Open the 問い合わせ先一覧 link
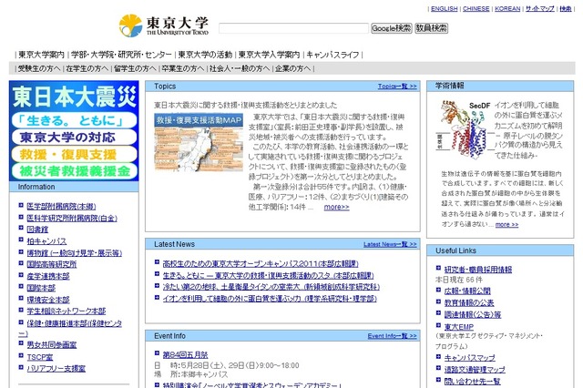The width and height of the screenshot is (583, 388). [472, 382]
